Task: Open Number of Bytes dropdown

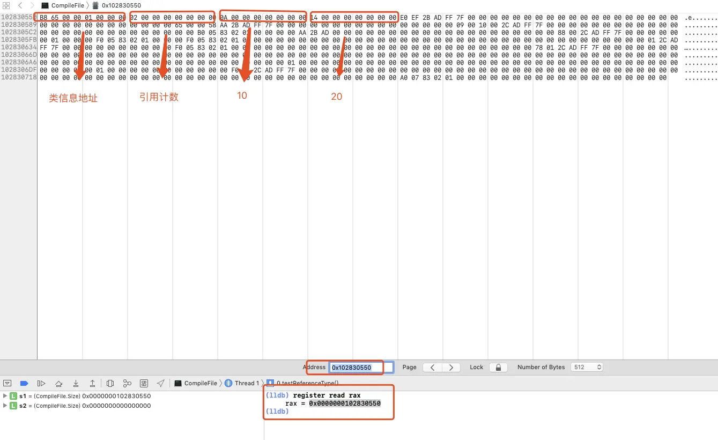Action: pos(587,368)
